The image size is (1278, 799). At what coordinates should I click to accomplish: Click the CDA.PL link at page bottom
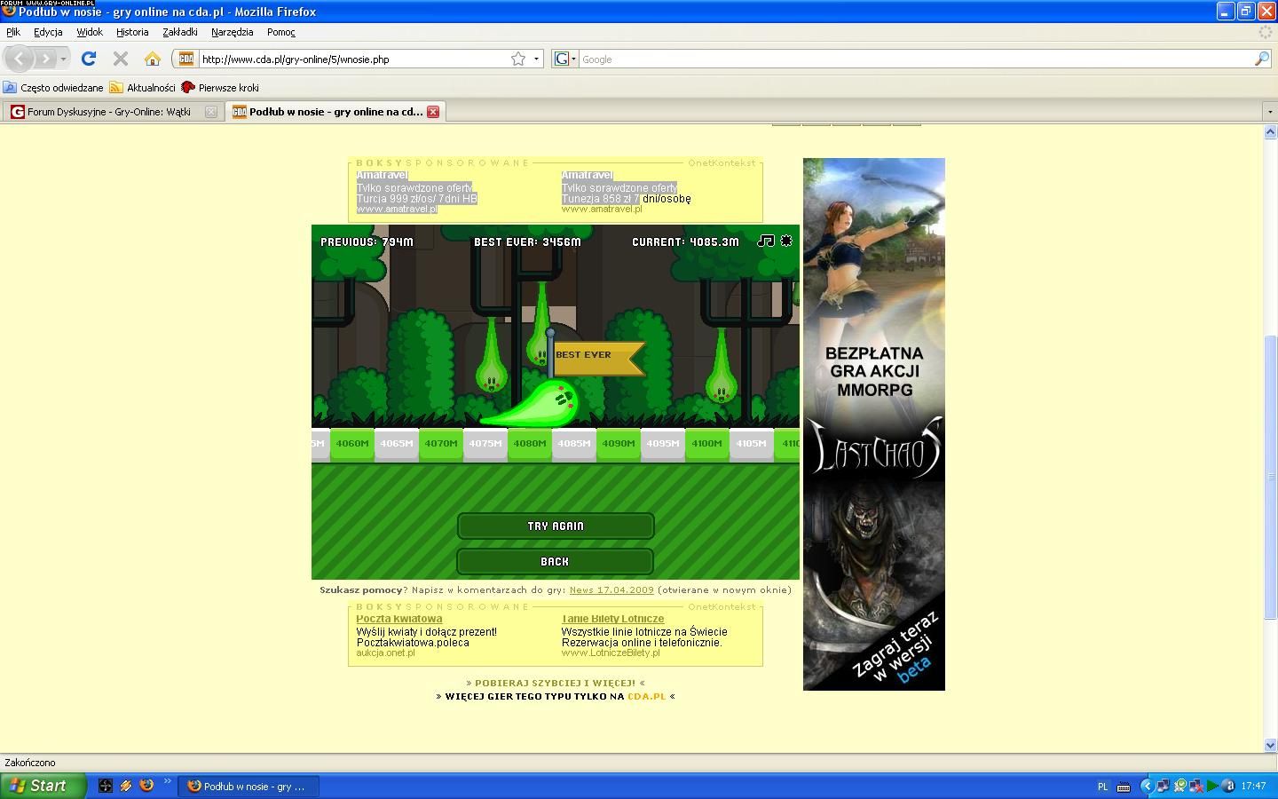[x=646, y=696]
